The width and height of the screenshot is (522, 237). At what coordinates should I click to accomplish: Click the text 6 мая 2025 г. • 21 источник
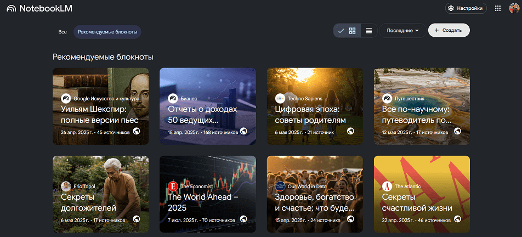pyautogui.click(x=304, y=132)
